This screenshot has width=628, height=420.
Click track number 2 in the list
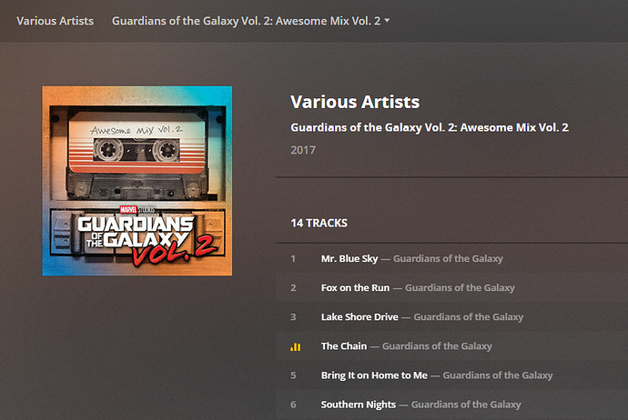[x=293, y=288]
